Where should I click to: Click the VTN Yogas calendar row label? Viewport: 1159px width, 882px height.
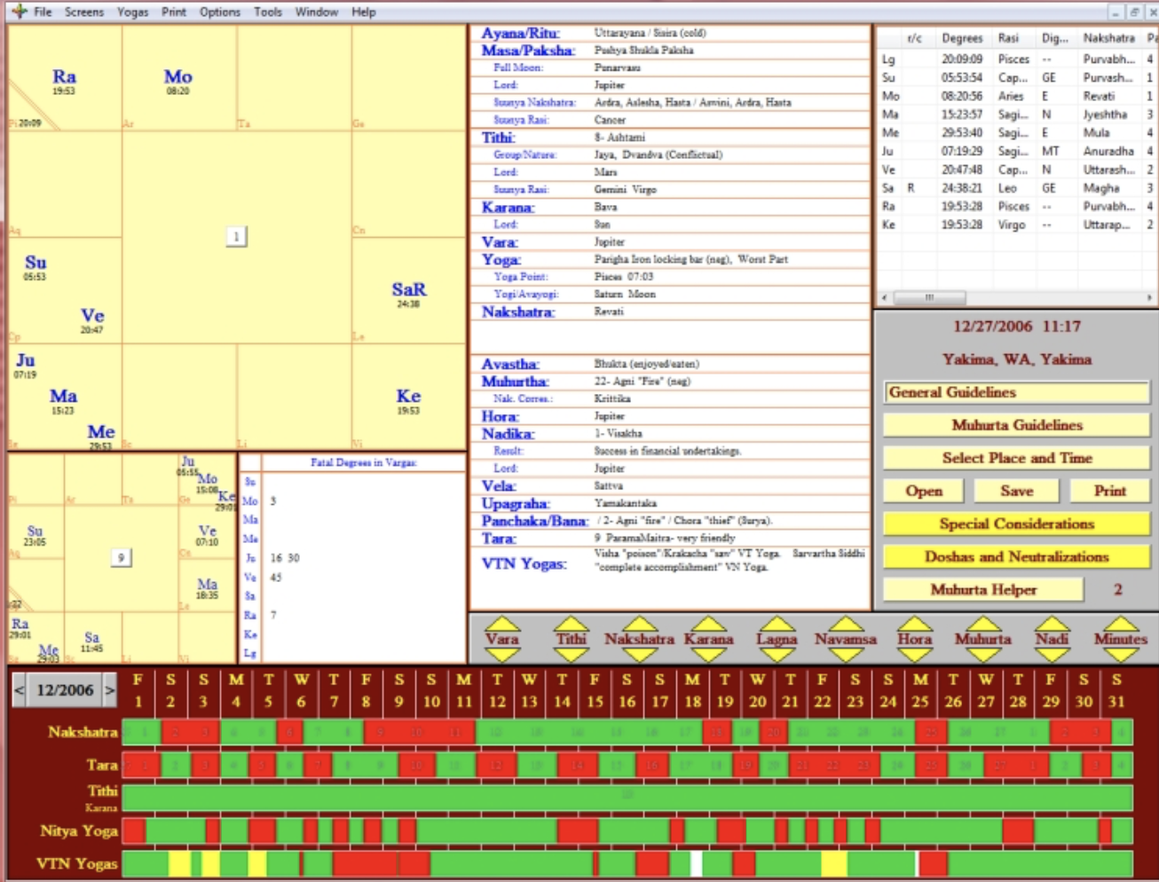click(76, 863)
